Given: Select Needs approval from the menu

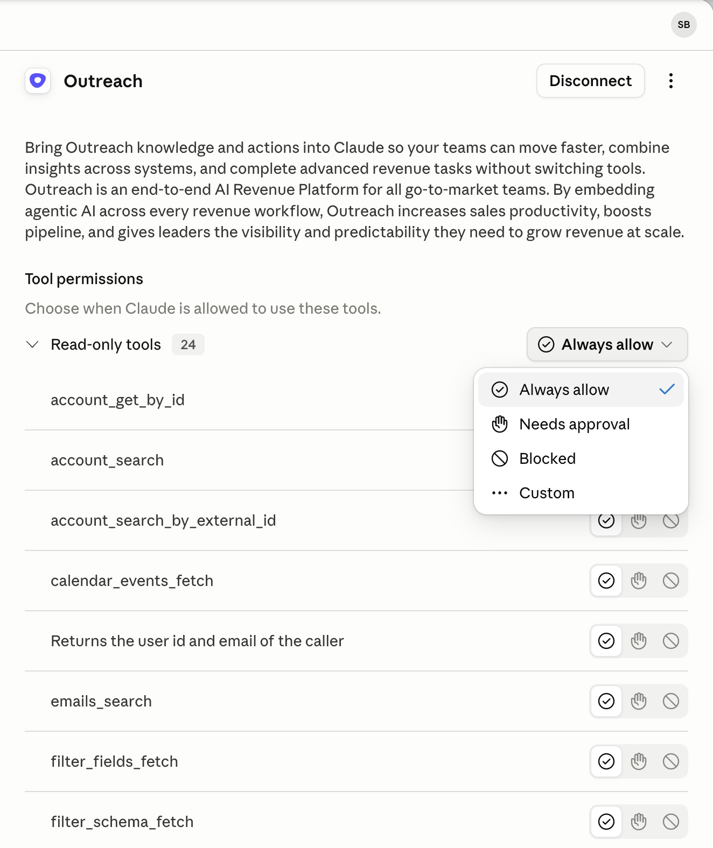Looking at the screenshot, I should (581, 424).
